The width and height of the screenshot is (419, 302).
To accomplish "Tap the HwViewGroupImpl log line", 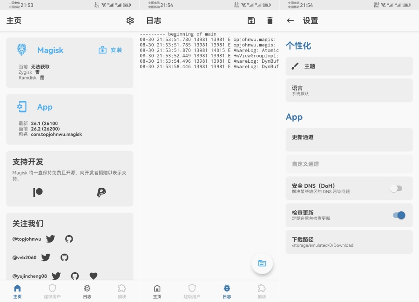I will tap(209, 56).
